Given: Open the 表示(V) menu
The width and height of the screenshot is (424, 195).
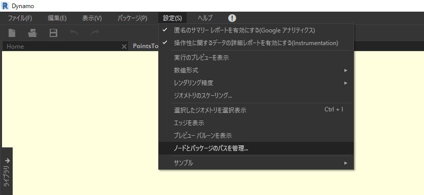Looking at the screenshot, I should tap(92, 18).
